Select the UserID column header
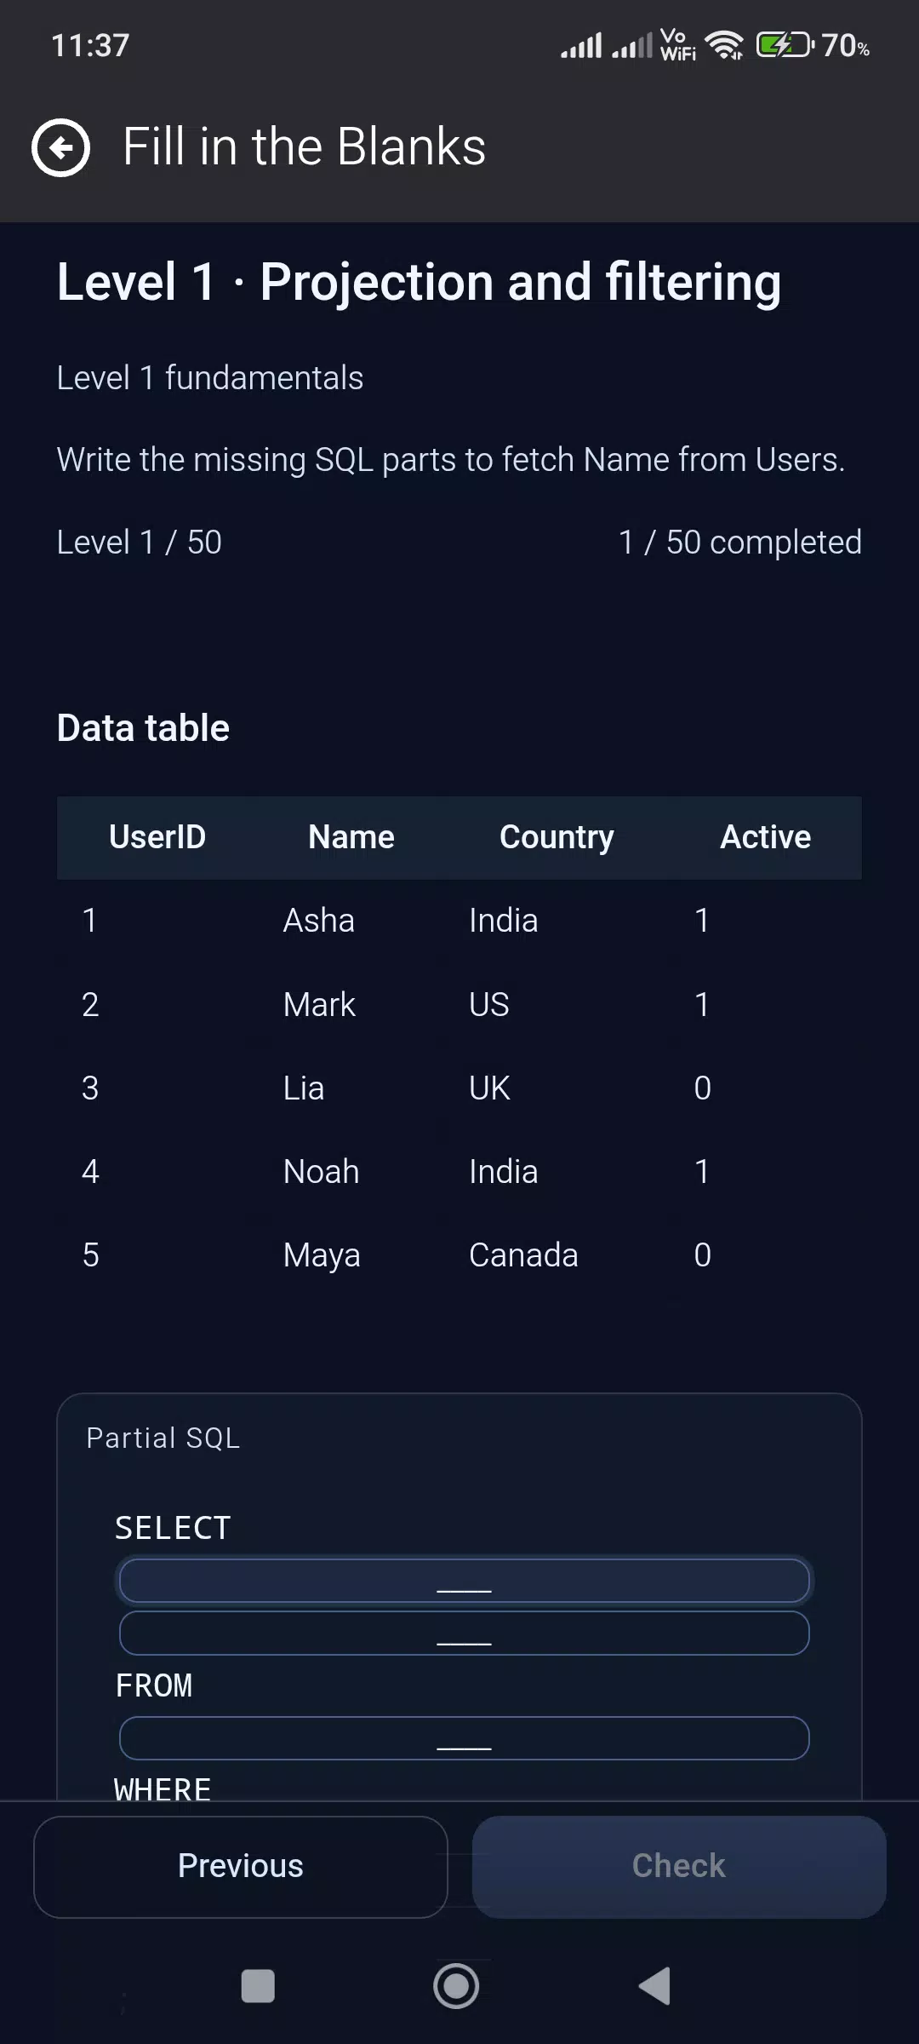 point(157,837)
